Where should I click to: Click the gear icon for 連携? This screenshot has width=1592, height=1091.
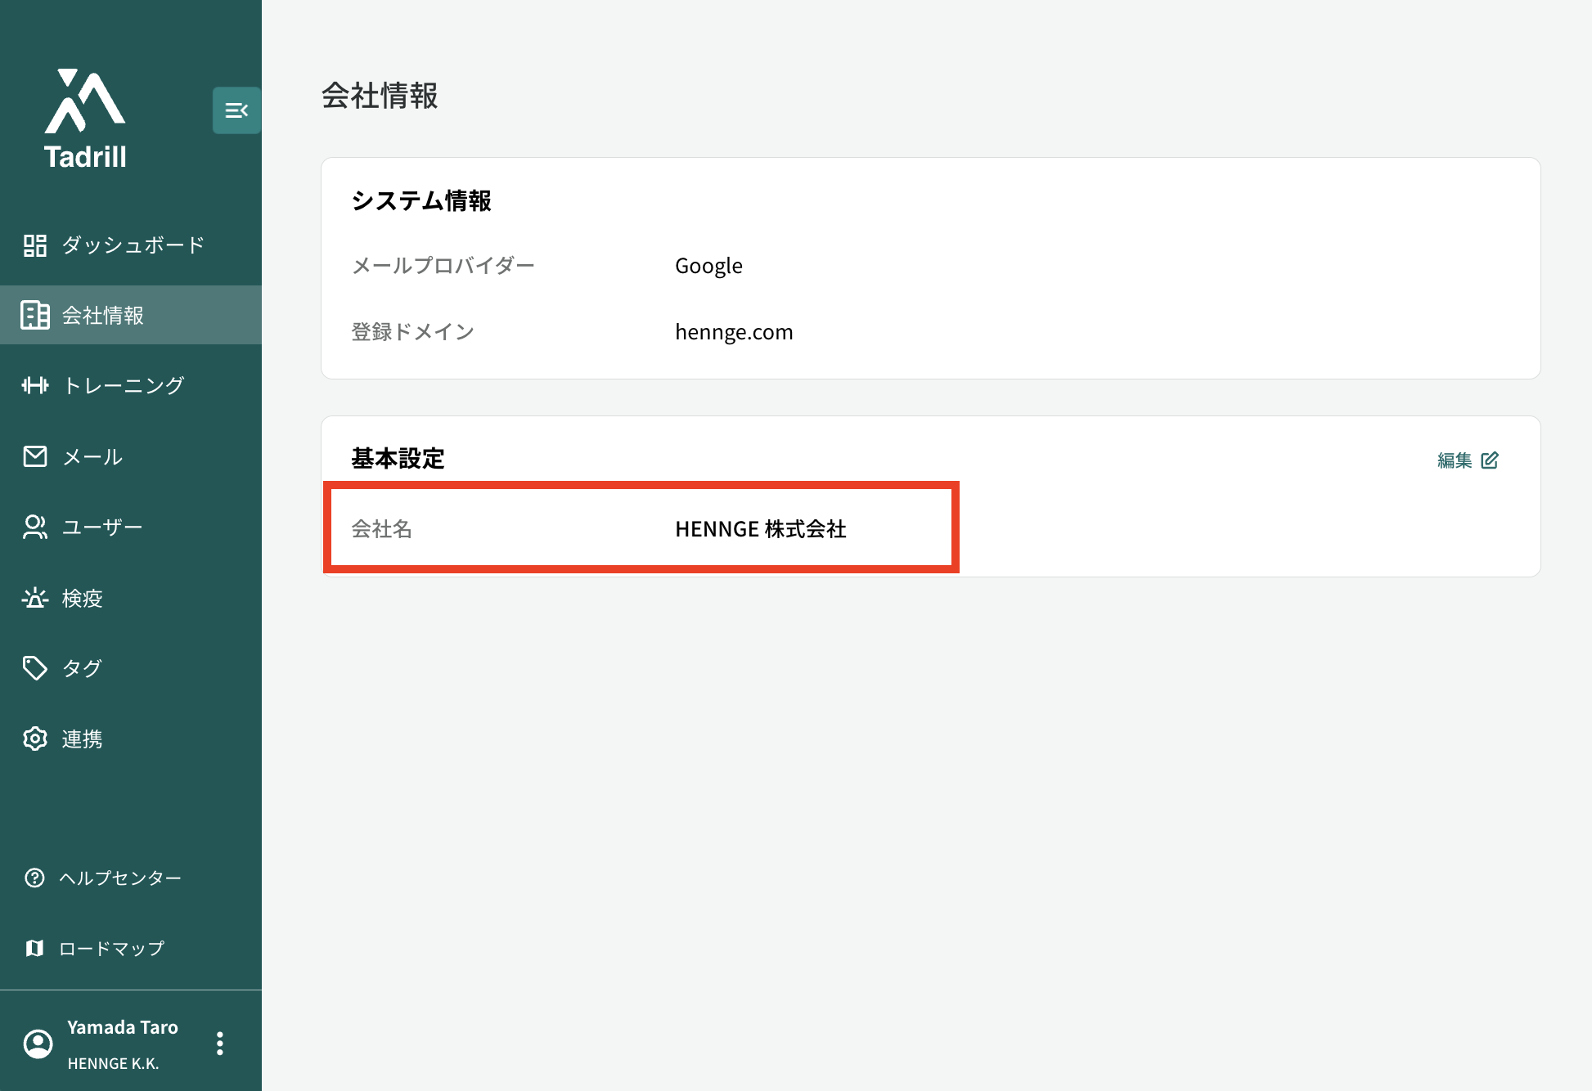coord(35,739)
